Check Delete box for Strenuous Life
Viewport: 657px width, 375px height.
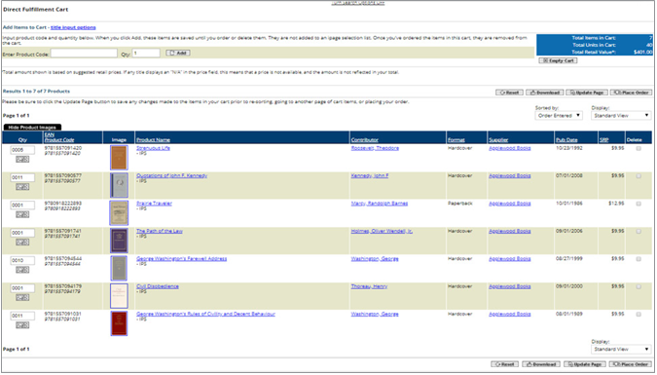[x=639, y=148]
